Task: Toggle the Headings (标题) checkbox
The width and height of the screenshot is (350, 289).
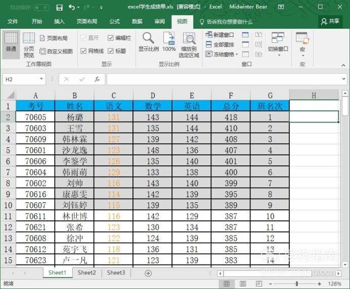Action: 110,51
